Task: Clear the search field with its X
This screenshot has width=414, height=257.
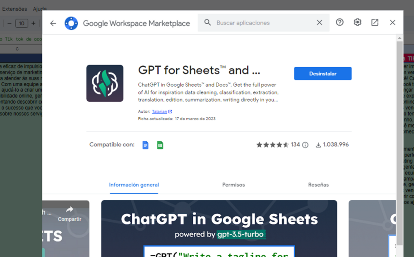Action: pyautogui.click(x=320, y=23)
